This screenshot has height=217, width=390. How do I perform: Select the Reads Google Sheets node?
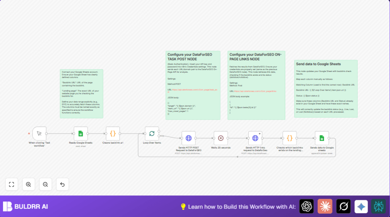coord(81,134)
